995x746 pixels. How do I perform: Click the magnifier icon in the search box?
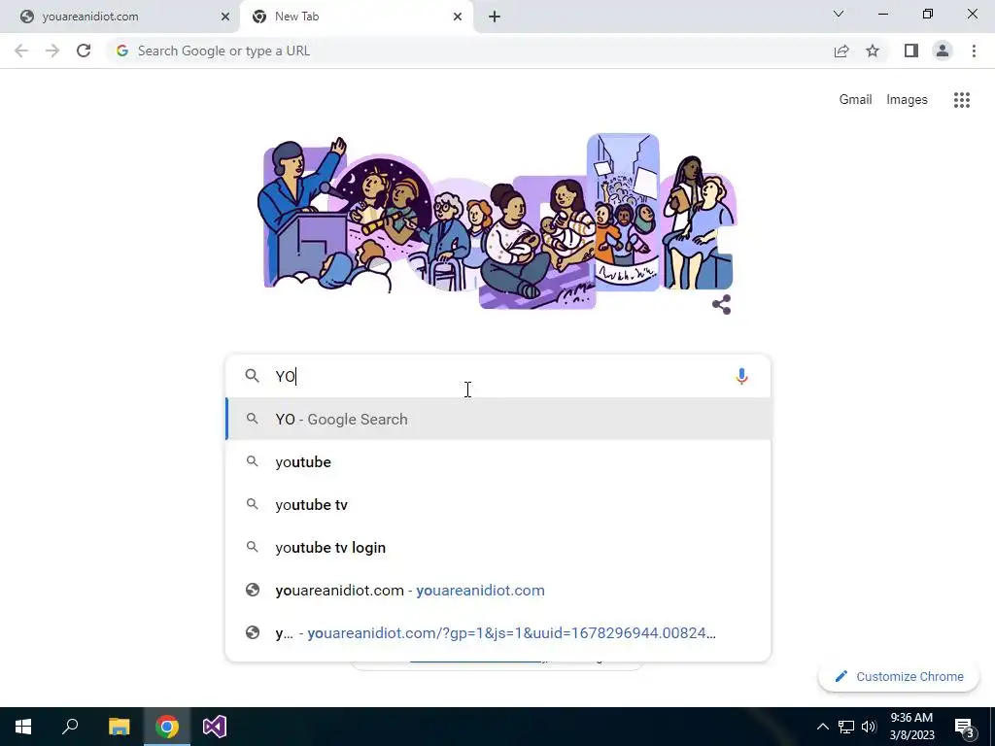[252, 376]
